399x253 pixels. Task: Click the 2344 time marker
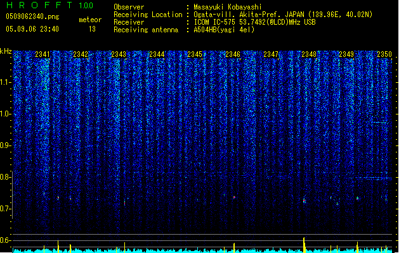click(x=157, y=54)
